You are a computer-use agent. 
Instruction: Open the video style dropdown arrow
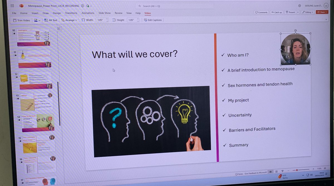[x=39, y=20]
